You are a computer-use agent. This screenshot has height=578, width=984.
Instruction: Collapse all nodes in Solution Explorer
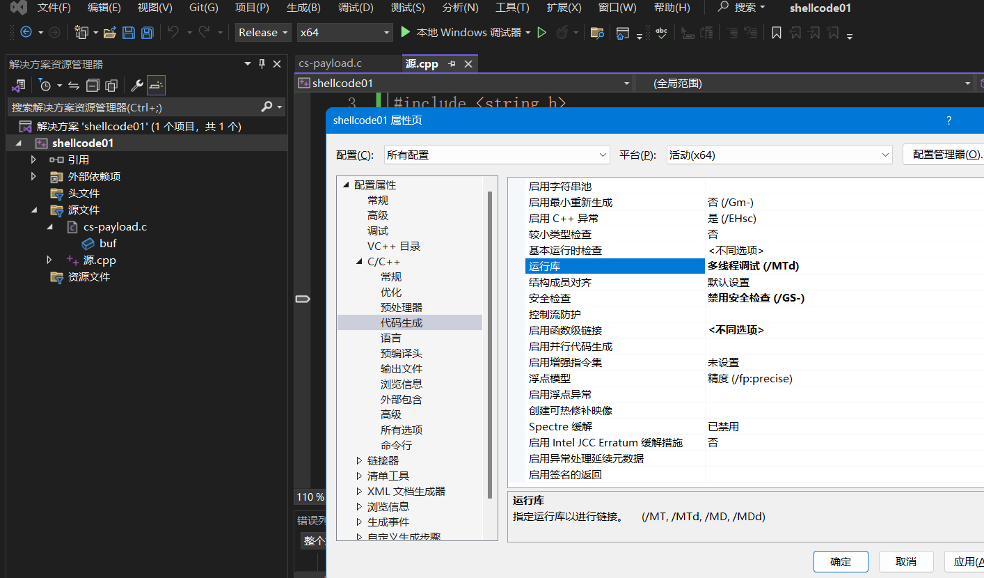point(93,85)
